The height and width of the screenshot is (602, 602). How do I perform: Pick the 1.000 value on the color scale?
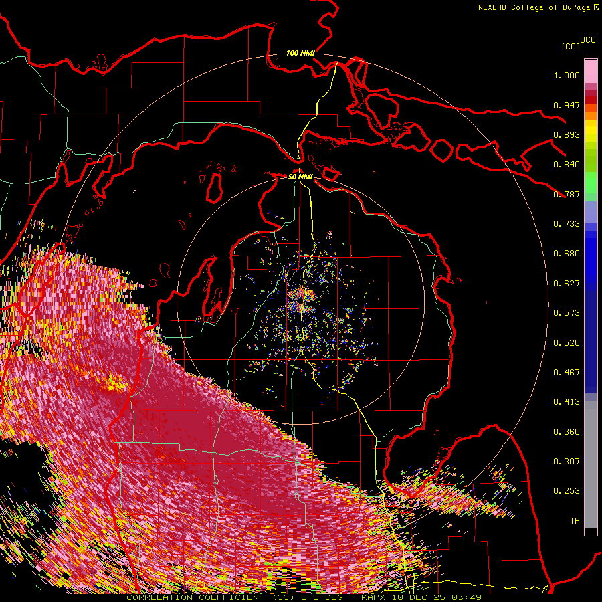pyautogui.click(x=567, y=75)
